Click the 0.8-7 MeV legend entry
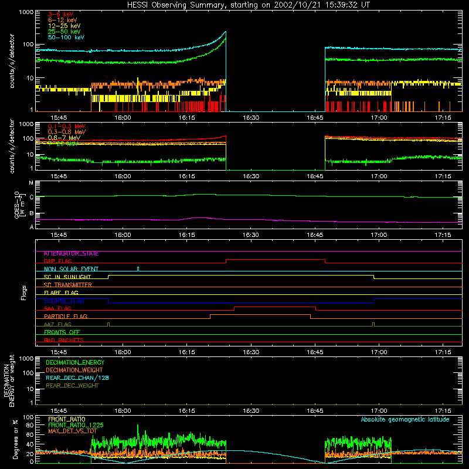This screenshot has width=469, height=469. 64,138
